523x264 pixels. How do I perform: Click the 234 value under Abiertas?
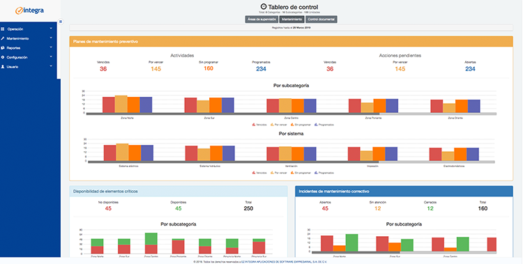(470, 69)
